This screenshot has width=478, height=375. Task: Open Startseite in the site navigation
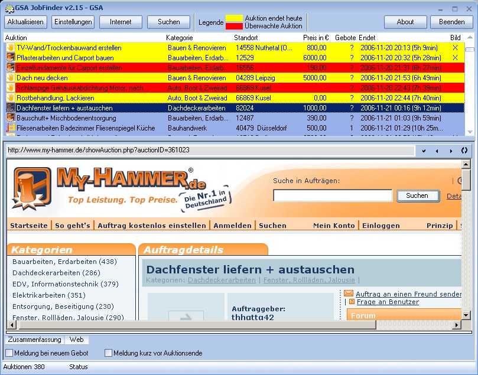click(x=29, y=226)
